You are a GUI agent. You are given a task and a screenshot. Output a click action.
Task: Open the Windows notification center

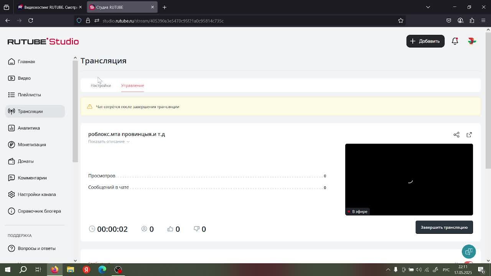481,270
